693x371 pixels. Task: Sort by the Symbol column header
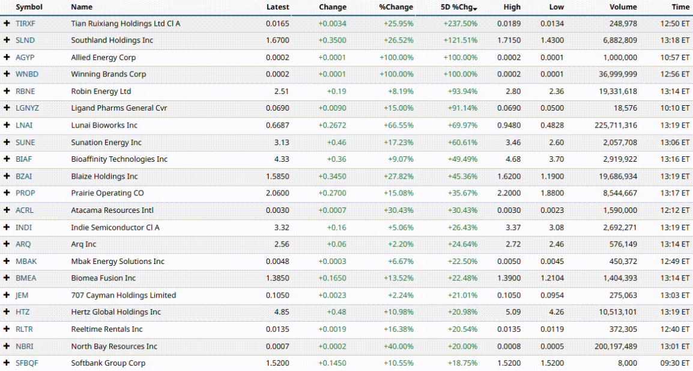coord(29,7)
